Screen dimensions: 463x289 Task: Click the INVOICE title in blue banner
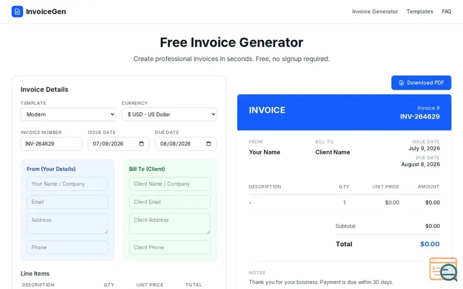tap(267, 110)
